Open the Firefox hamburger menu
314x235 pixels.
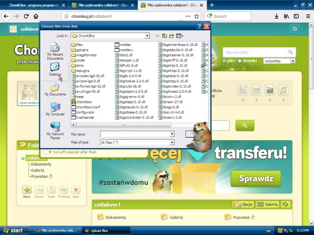point(308,16)
